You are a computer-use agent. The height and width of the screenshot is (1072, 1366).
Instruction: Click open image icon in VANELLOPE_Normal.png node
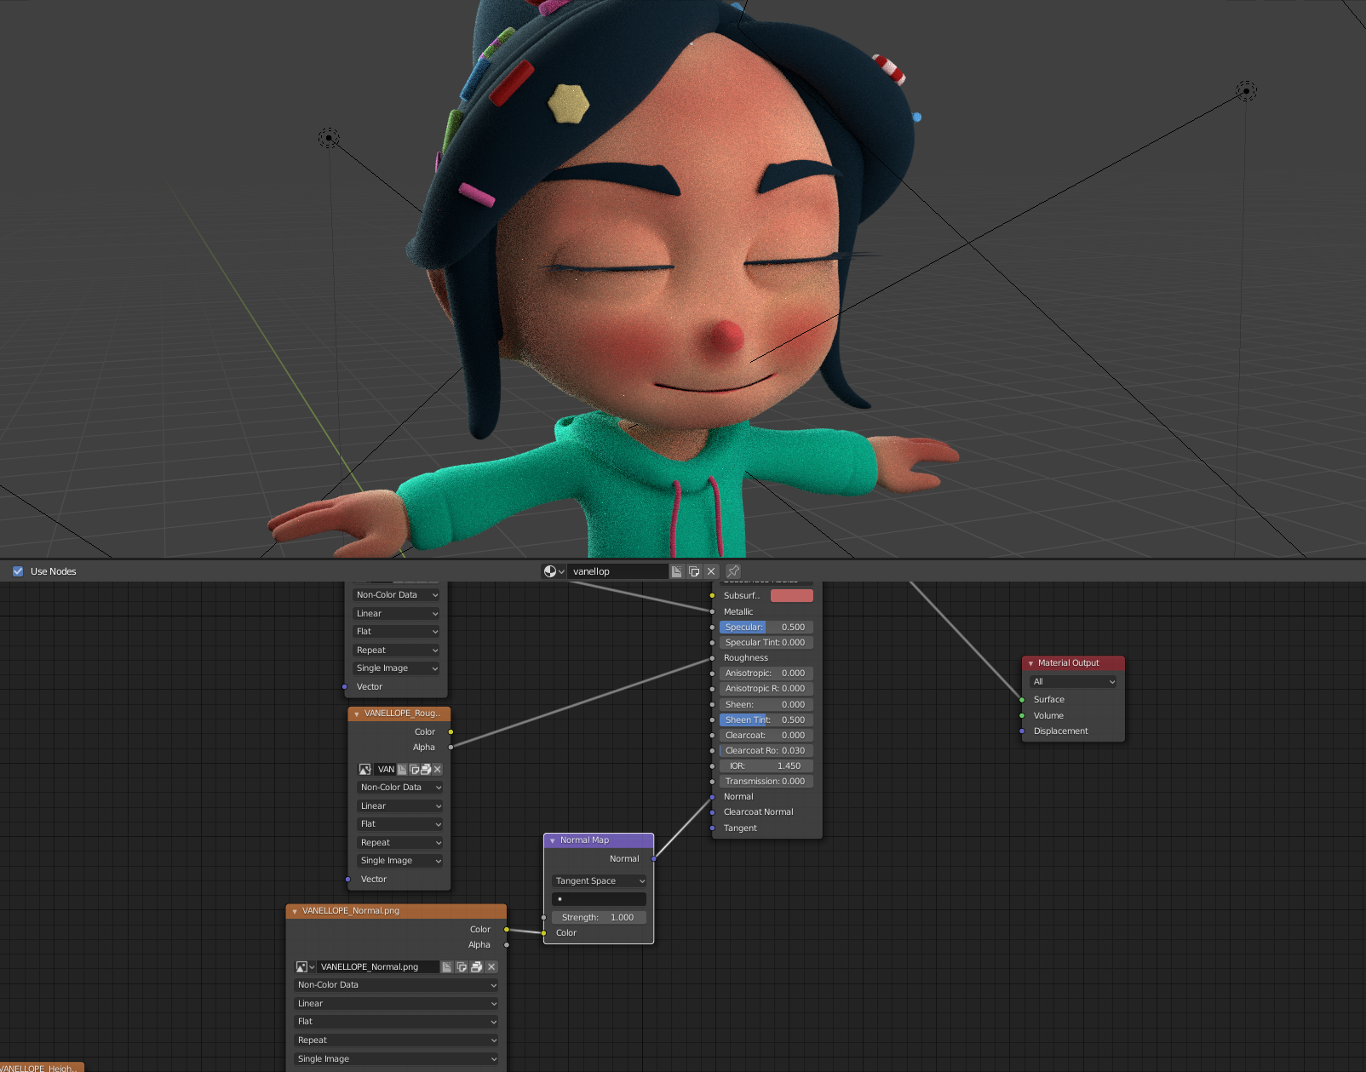click(x=477, y=967)
